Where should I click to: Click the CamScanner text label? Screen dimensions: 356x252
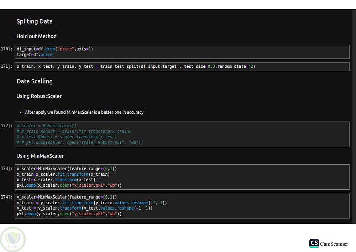click(x=334, y=244)
